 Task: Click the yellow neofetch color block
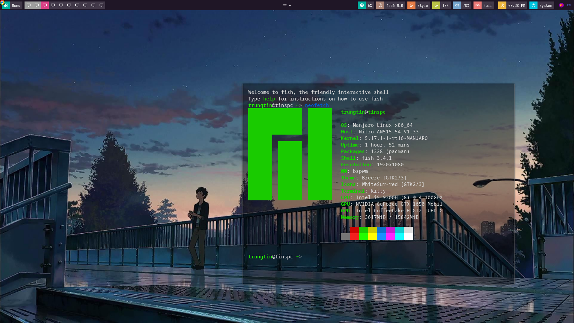tap(372, 233)
